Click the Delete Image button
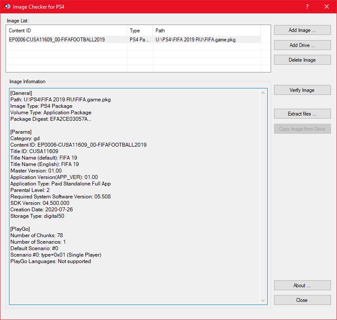The width and height of the screenshot is (337, 320). (x=302, y=60)
